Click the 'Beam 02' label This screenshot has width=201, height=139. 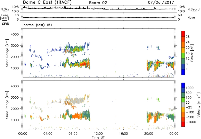(98, 3)
